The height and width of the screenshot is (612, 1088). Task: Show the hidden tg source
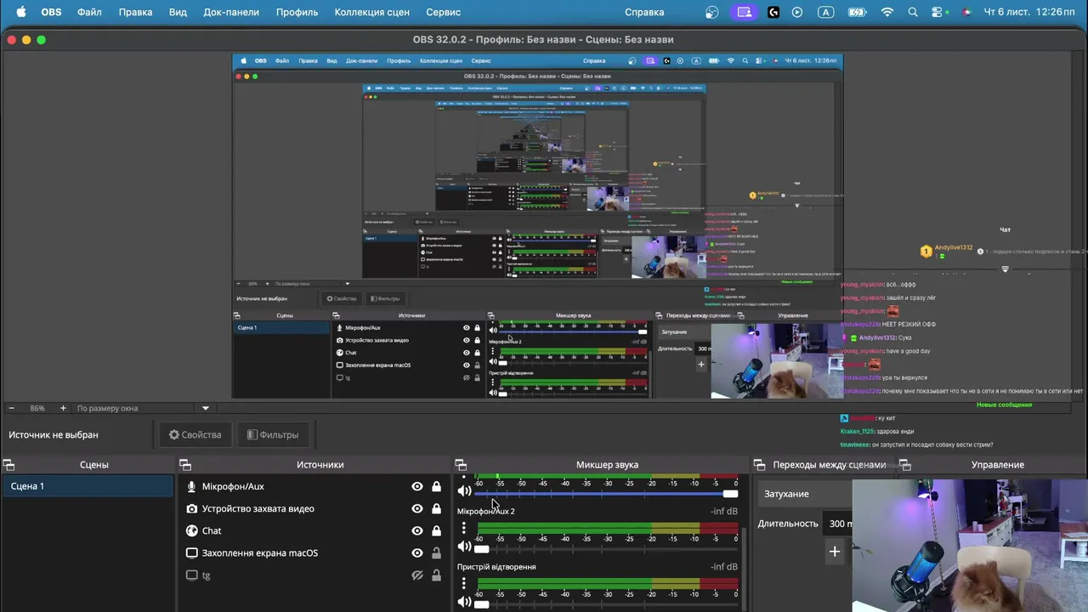[417, 575]
